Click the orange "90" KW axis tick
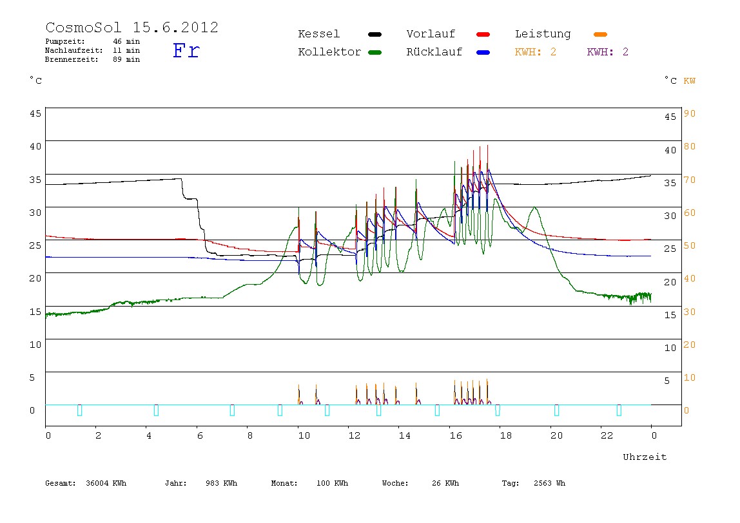This screenshot has width=740, height=523. 690,113
